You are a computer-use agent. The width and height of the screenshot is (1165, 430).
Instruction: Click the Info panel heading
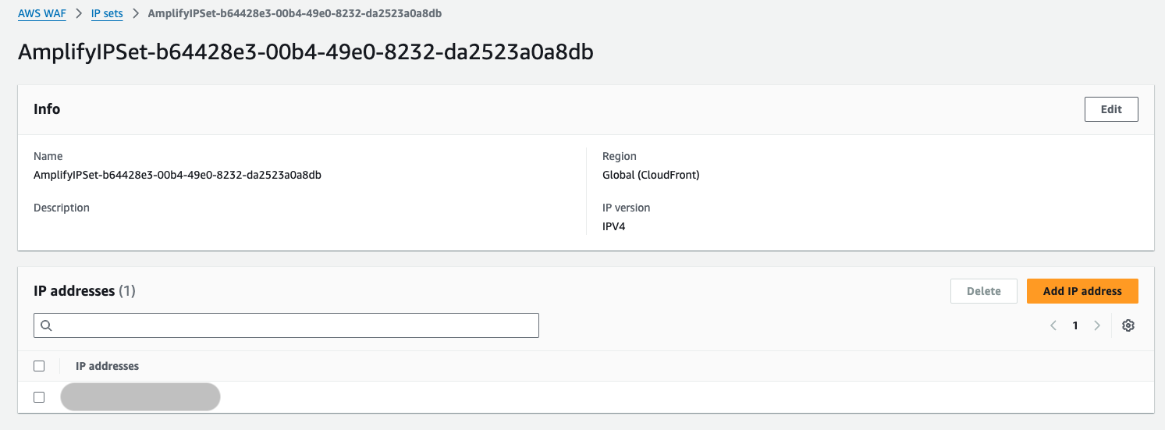point(47,109)
